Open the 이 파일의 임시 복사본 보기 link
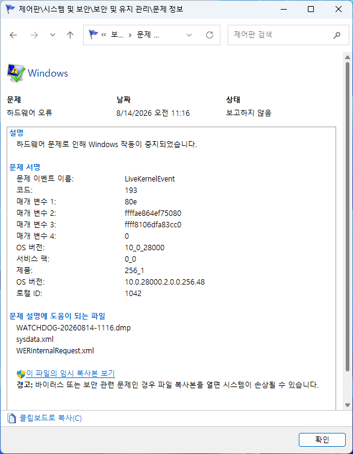The image size is (353, 454). tap(70, 373)
